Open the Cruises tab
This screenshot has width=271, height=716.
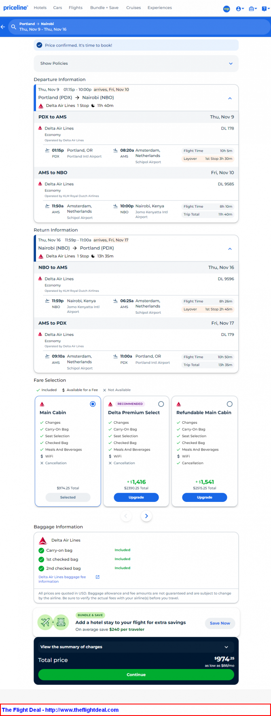click(x=133, y=8)
